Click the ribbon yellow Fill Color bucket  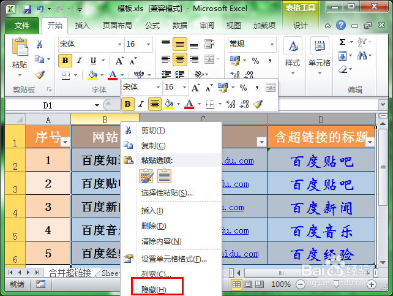click(x=92, y=75)
